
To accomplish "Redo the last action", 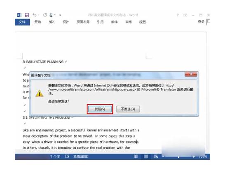I will pyautogui.click(x=45, y=15).
